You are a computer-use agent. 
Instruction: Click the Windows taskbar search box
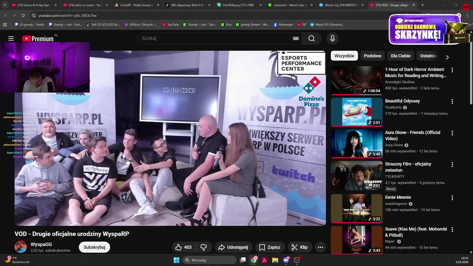(210, 260)
